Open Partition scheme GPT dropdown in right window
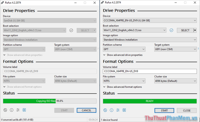200x122 pixels. click(x=124, y=49)
